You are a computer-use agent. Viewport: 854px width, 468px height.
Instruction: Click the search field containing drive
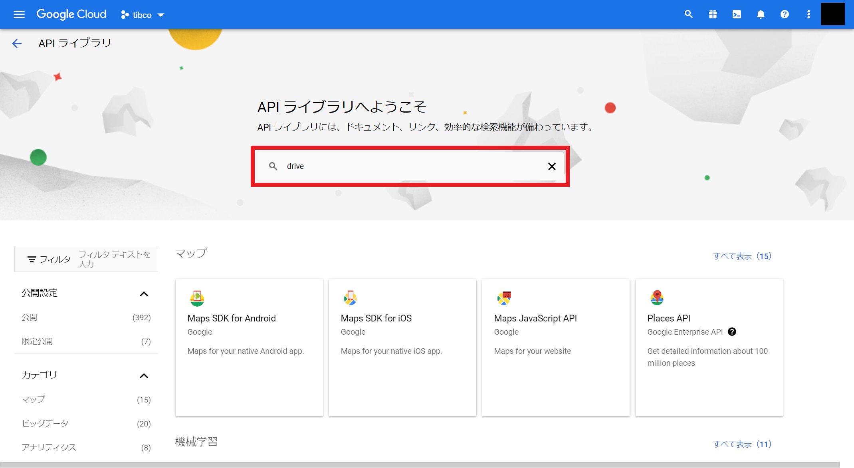click(x=410, y=166)
